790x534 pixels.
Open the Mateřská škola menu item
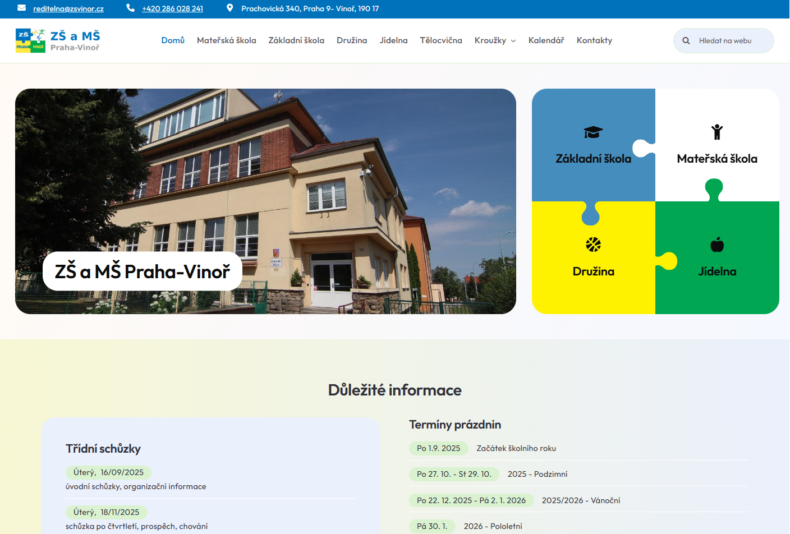[x=226, y=40]
